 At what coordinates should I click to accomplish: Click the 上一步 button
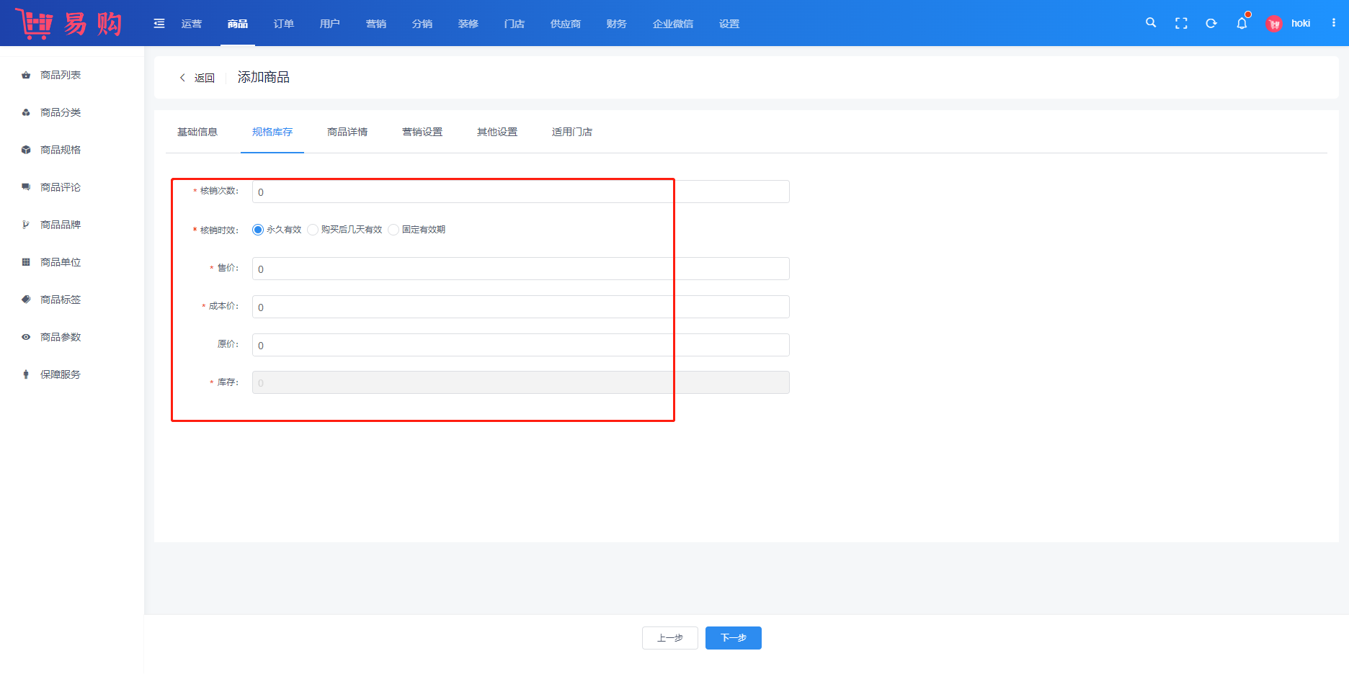(669, 638)
